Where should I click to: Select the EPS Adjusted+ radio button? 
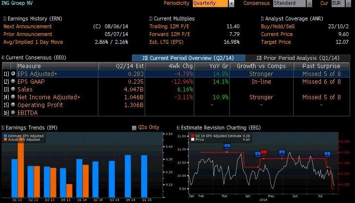pyautogui.click(x=13, y=74)
